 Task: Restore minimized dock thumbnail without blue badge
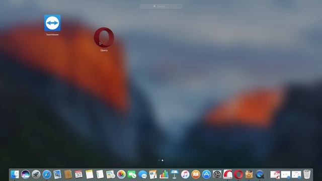[275, 174]
